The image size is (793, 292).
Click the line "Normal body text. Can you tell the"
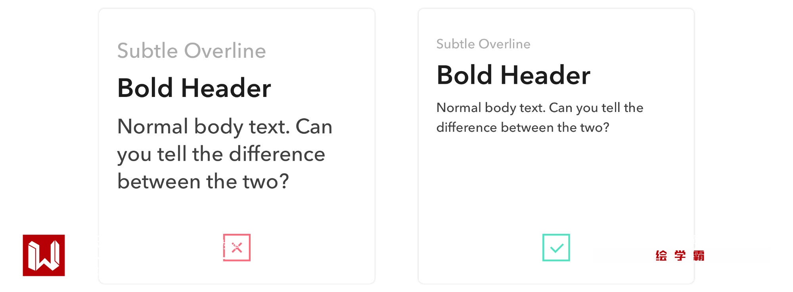539,108
